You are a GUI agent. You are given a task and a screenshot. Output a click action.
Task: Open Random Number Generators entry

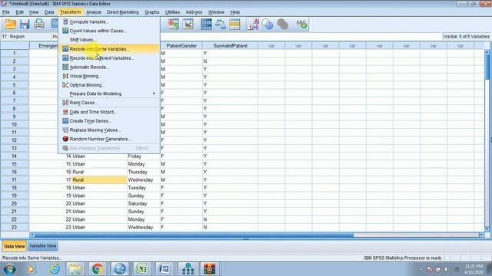[109, 139]
